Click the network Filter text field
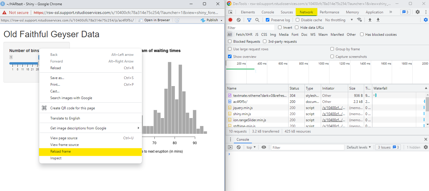429x191 pixels. 250,28
